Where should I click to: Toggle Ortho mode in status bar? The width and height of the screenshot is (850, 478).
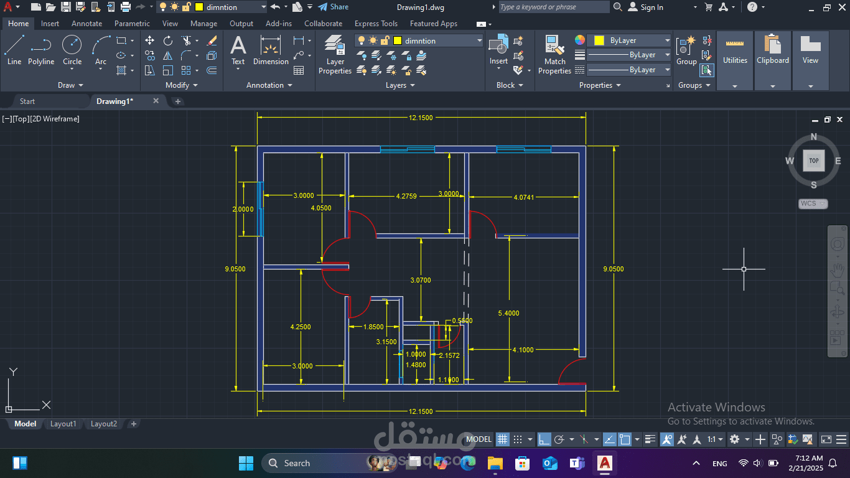click(544, 439)
